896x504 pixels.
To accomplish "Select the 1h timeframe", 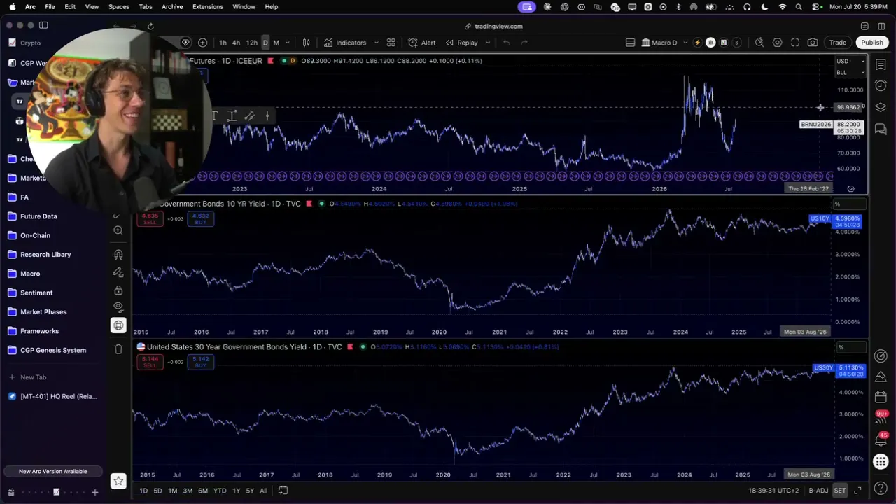I will (223, 43).
